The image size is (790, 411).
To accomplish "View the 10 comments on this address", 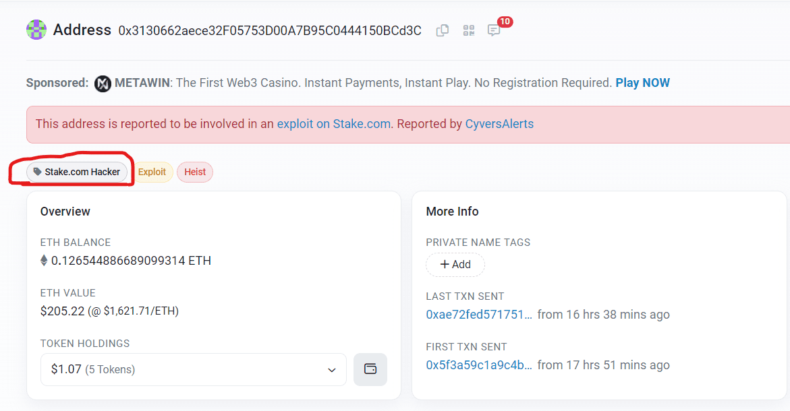I will tap(495, 30).
